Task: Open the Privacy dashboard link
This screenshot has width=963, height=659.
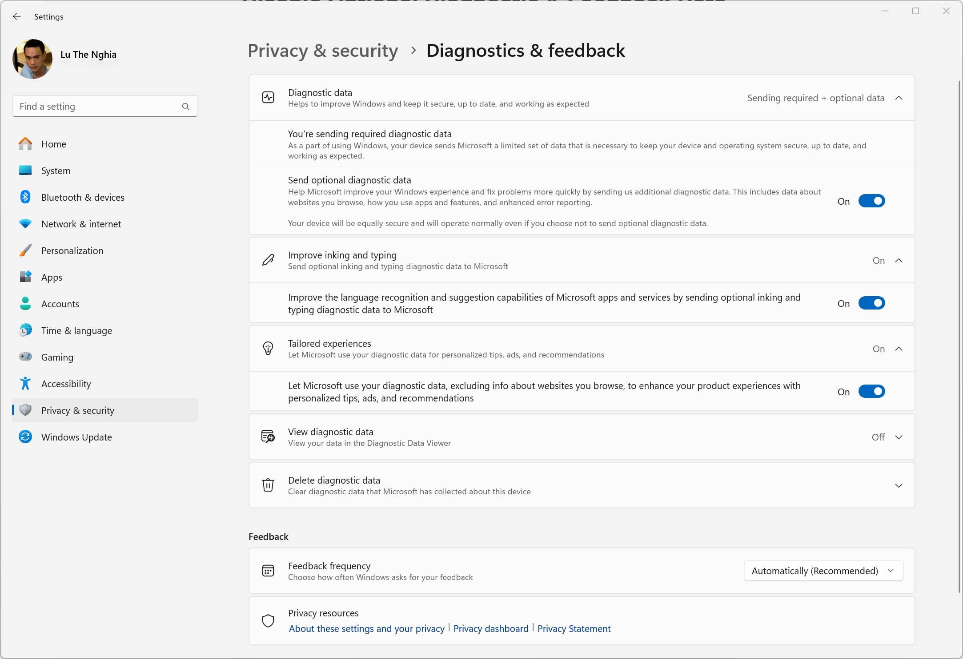Action: pos(491,628)
